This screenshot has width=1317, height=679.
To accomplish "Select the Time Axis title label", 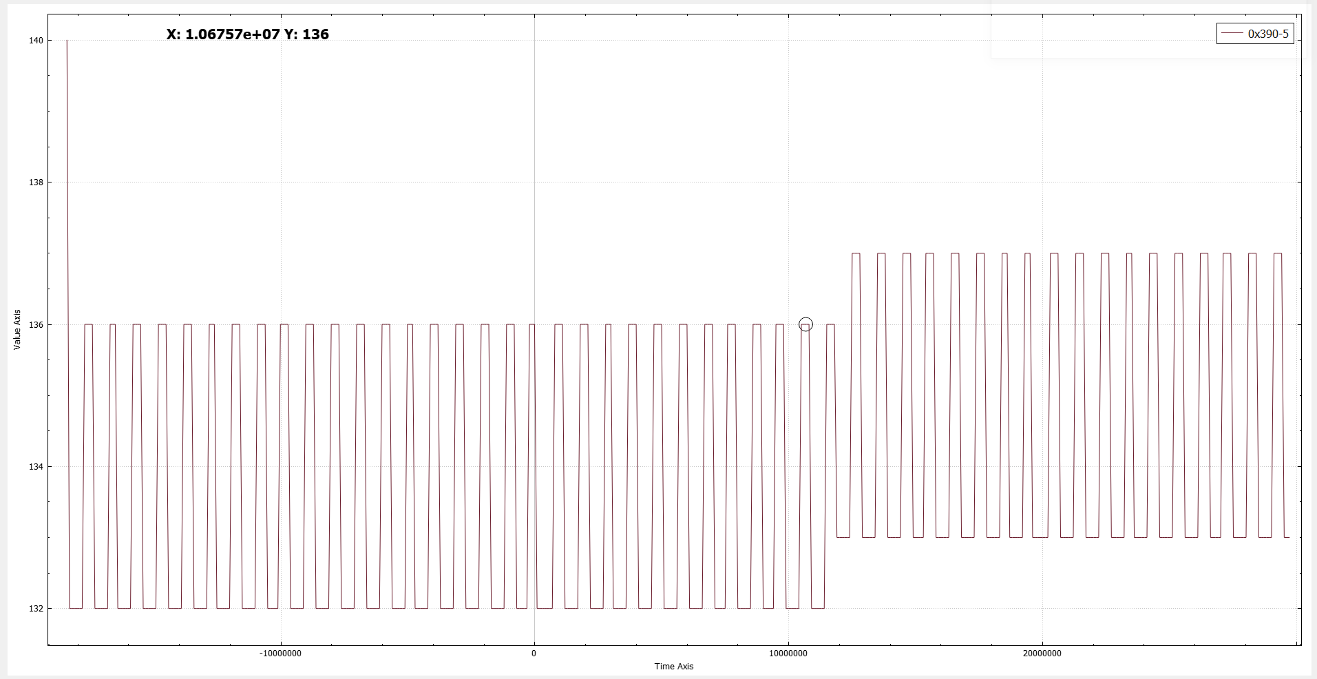I will coord(673,666).
